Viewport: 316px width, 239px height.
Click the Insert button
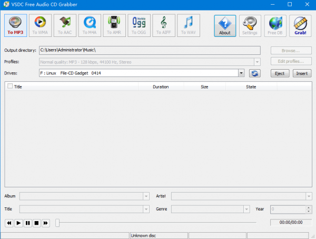tap(302, 73)
